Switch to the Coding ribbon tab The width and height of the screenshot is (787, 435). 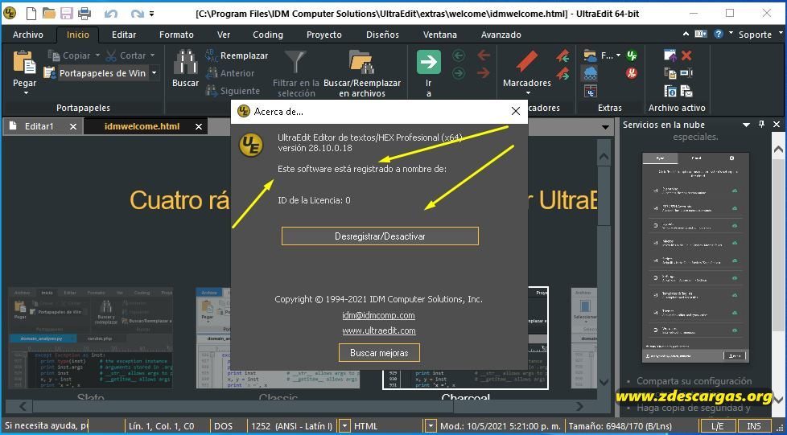coord(267,35)
